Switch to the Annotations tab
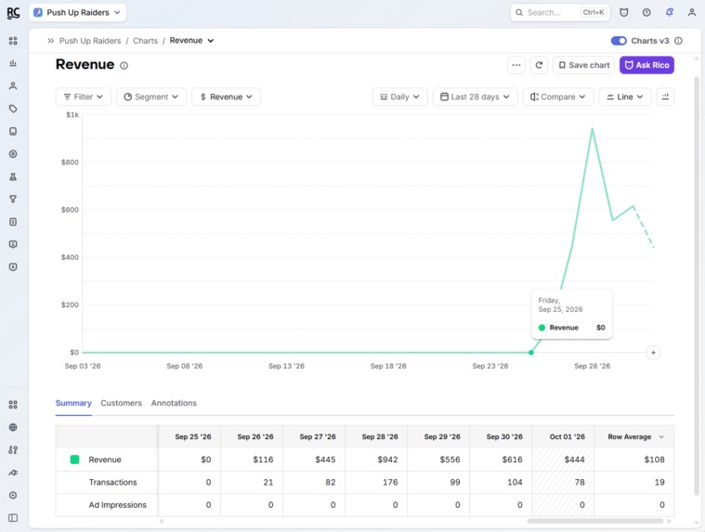The image size is (705, 532). pyautogui.click(x=174, y=403)
